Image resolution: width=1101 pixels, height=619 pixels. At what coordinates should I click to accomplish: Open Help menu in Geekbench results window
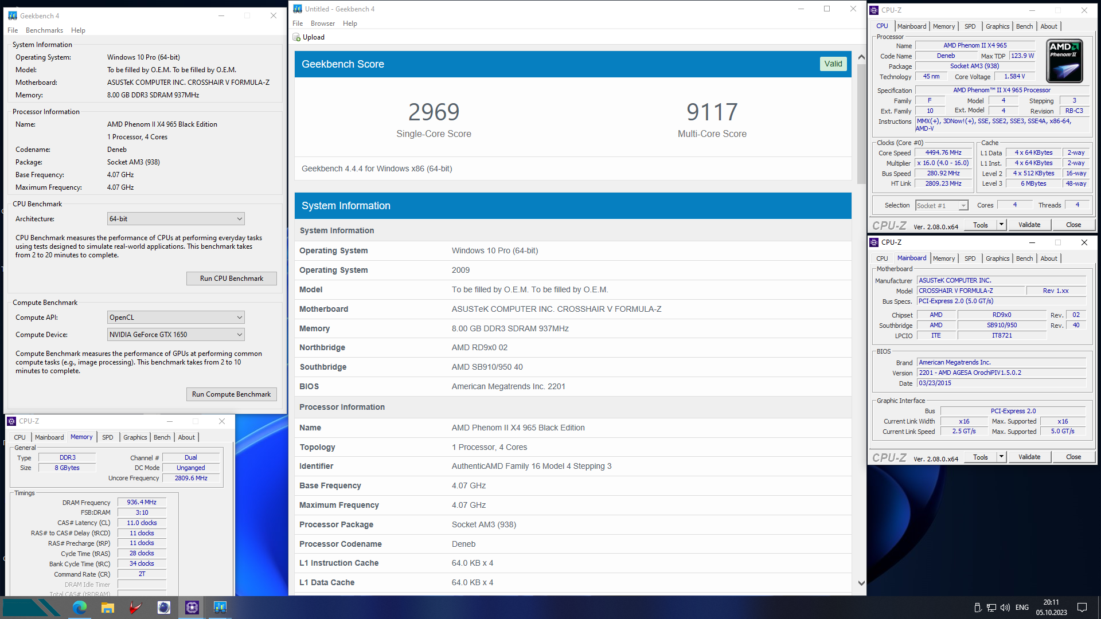pyautogui.click(x=350, y=23)
